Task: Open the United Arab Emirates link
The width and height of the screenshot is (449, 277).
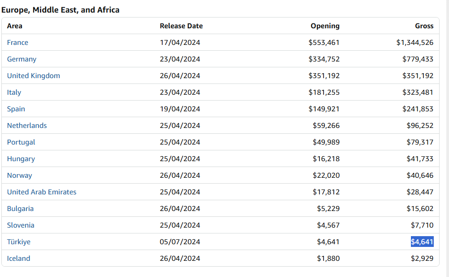Action: coord(42,192)
